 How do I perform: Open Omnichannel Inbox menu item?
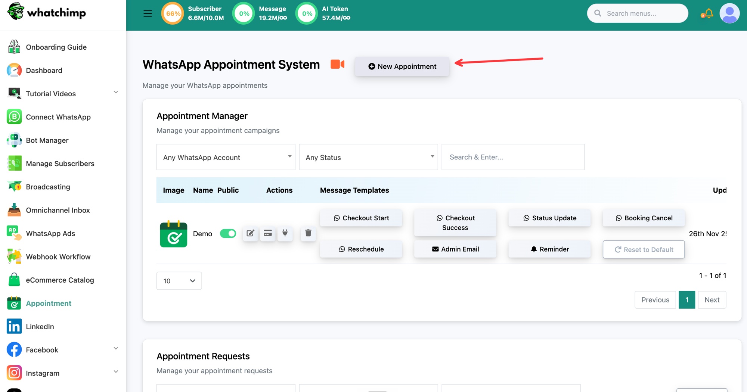pyautogui.click(x=58, y=210)
